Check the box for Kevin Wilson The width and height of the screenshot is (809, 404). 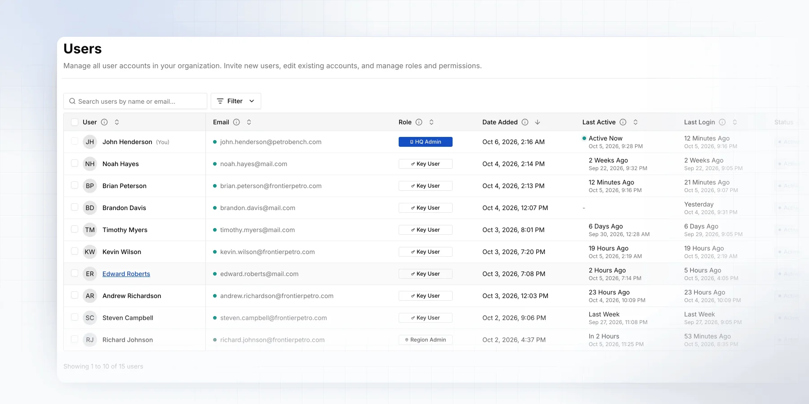[75, 251]
